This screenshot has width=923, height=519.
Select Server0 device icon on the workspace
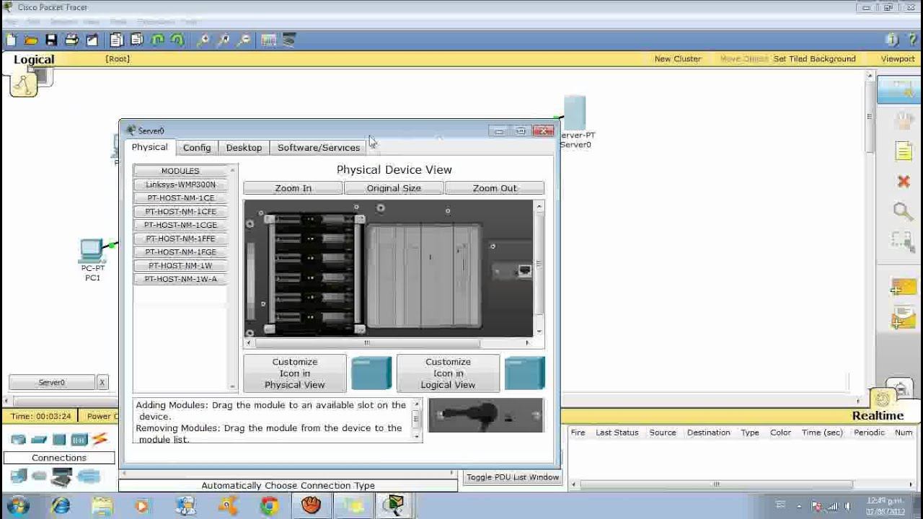(x=575, y=112)
